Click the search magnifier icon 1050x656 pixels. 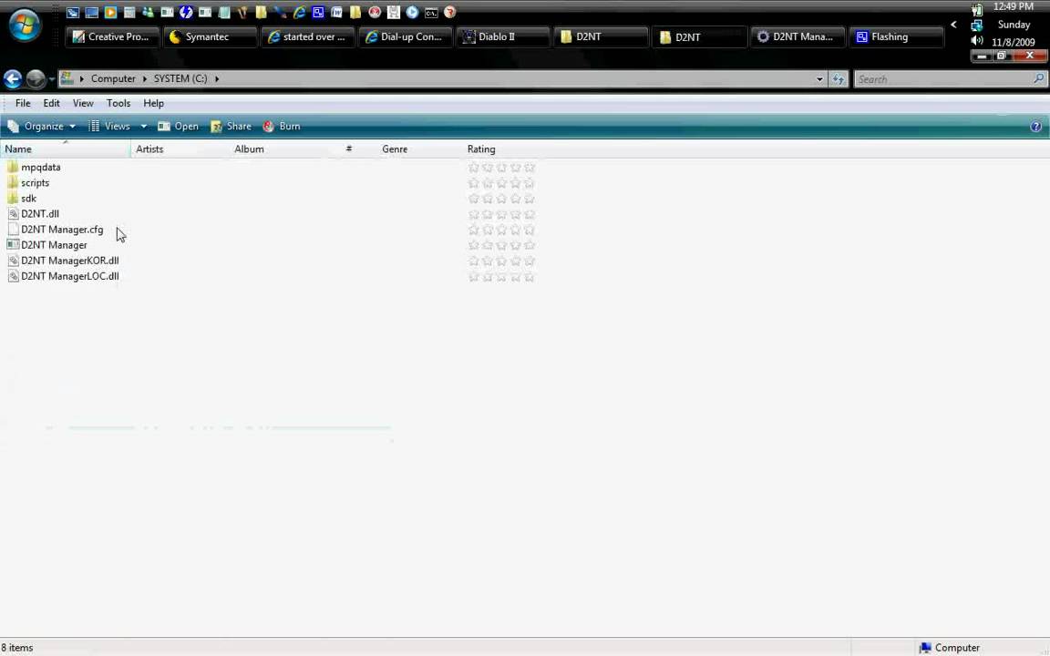1039,79
